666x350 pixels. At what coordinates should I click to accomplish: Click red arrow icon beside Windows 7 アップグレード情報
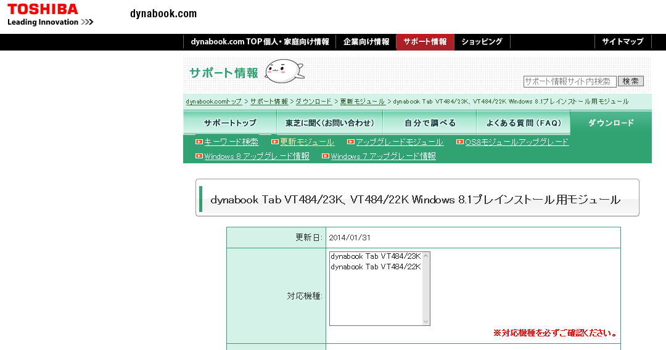click(326, 157)
